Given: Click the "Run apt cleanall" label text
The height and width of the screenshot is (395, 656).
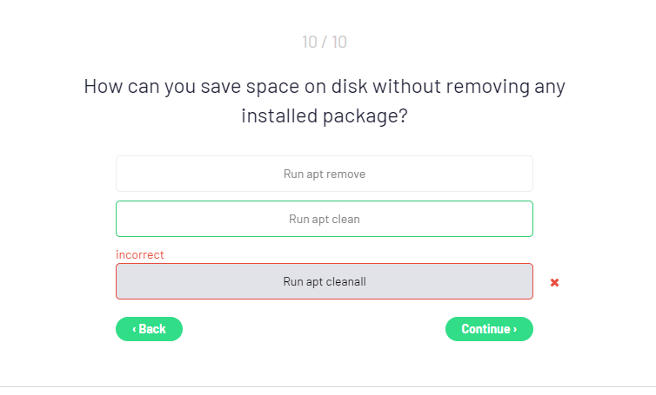Looking at the screenshot, I should coord(325,281).
